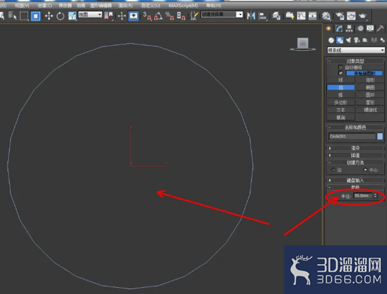The height and width of the screenshot is (294, 387).
Task: Select the Space Warps category icon
Action: 374,40
